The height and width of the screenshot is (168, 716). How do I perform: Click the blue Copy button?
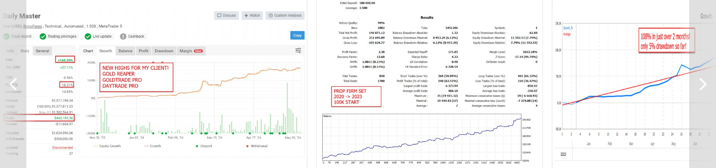pyautogui.click(x=297, y=35)
